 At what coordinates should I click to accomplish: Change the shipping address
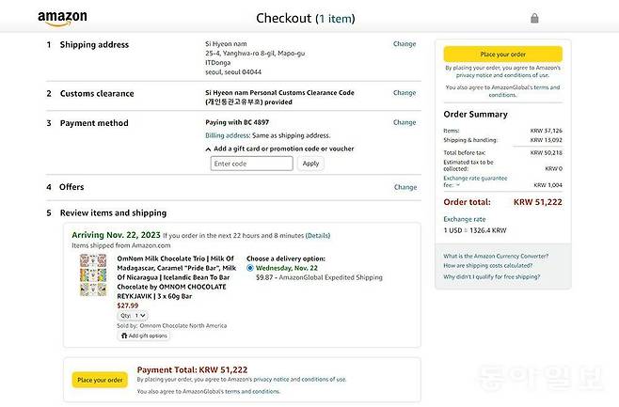coord(405,44)
